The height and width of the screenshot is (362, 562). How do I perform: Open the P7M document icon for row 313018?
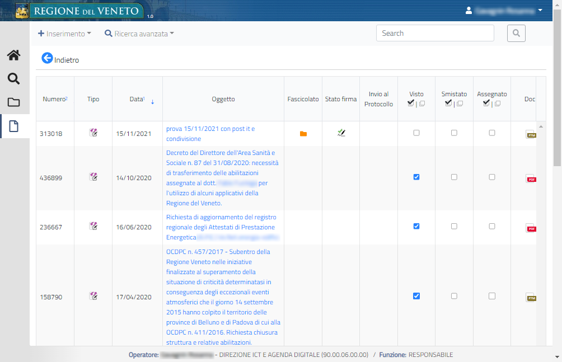(x=531, y=134)
